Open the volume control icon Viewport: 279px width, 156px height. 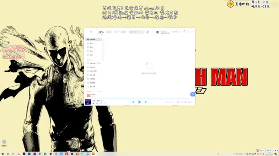tap(178, 102)
